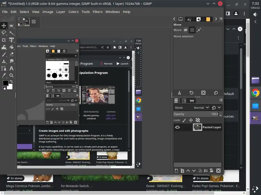
Task: Open Layers dock configuration menu
Action: (x=221, y=100)
